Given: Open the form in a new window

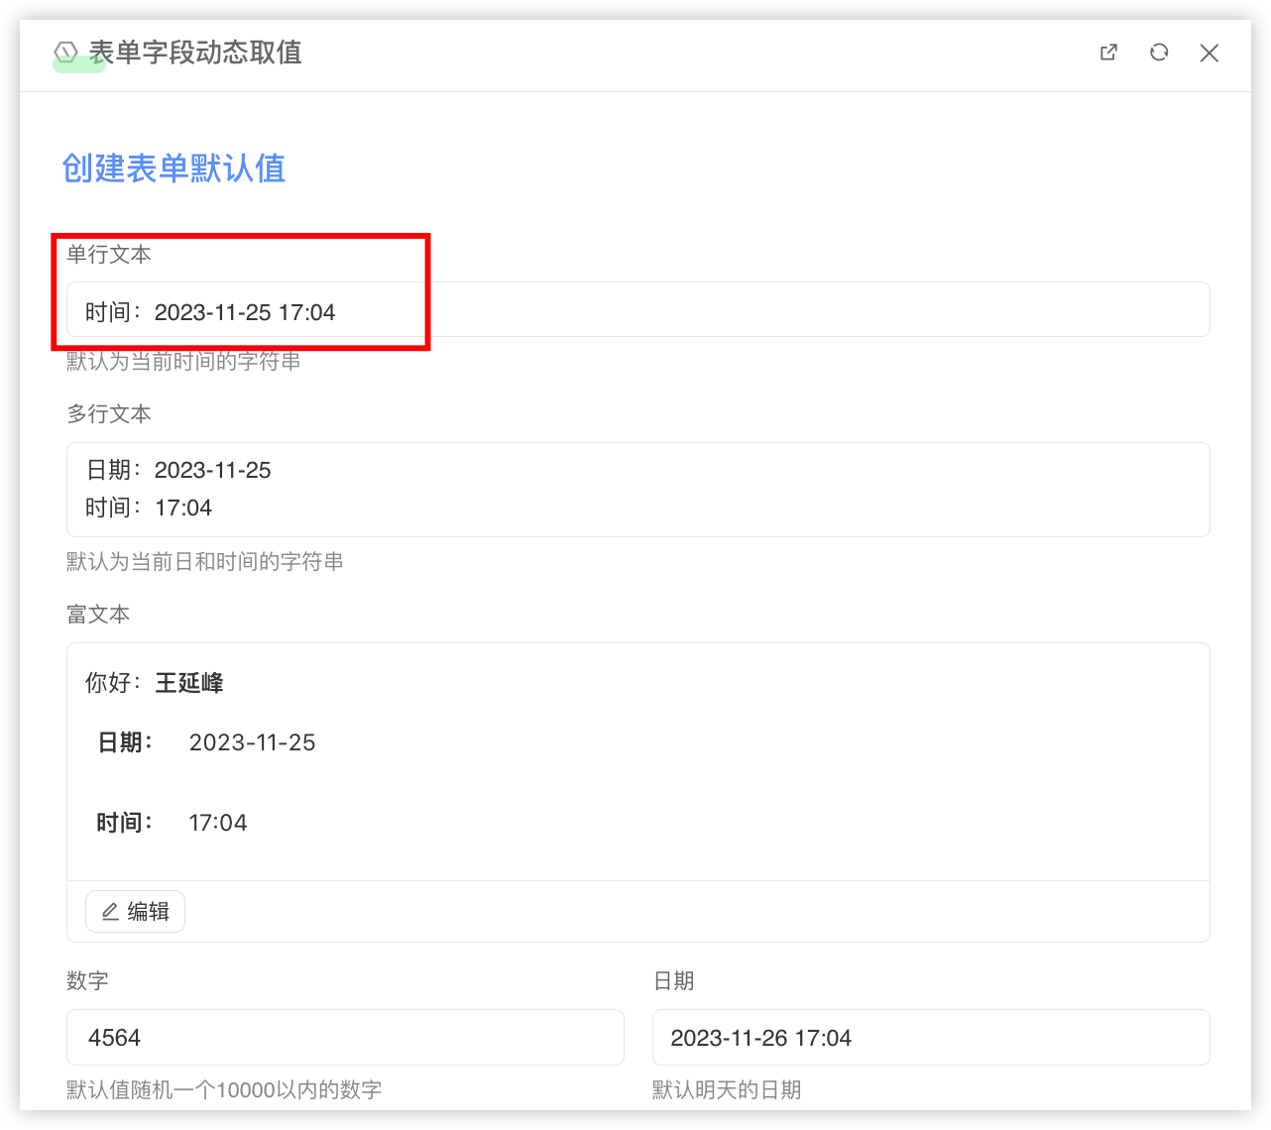Looking at the screenshot, I should click(x=1108, y=53).
